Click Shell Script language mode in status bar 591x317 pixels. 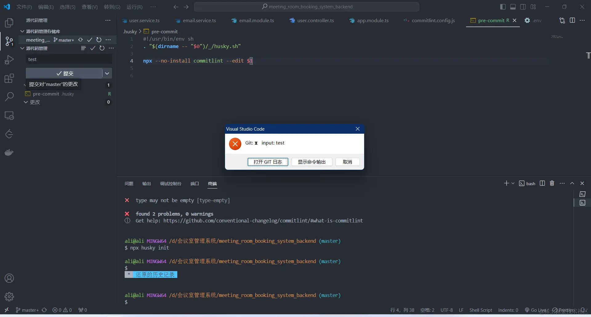tap(480, 310)
